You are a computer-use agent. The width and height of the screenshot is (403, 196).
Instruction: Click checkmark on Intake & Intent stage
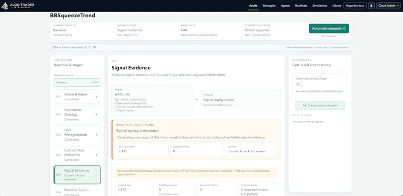pyautogui.click(x=96, y=96)
